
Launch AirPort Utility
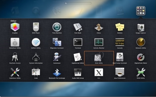pos(36,42)
